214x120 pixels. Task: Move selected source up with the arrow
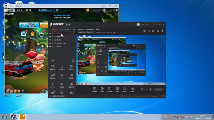tap(69, 33)
